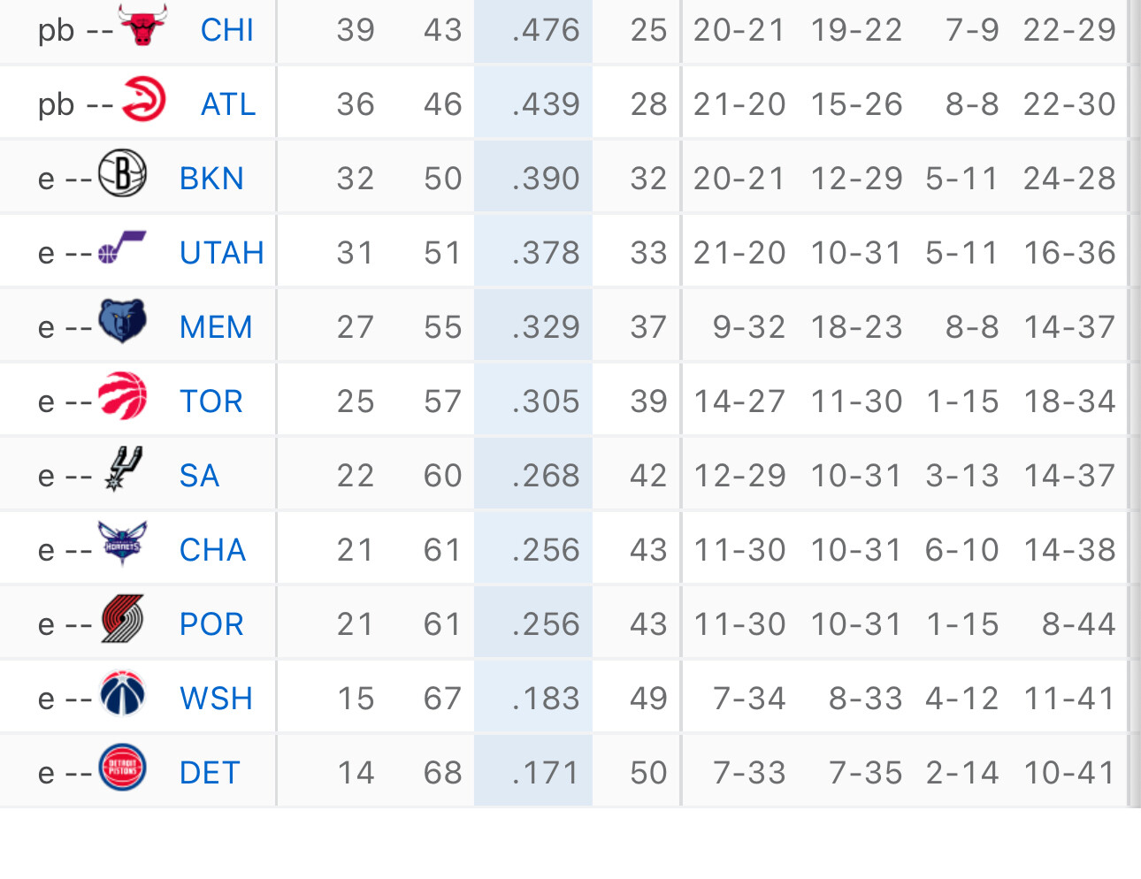1141x879 pixels.
Task: Click the Atlanta Hawks logo
Action: [x=143, y=98]
